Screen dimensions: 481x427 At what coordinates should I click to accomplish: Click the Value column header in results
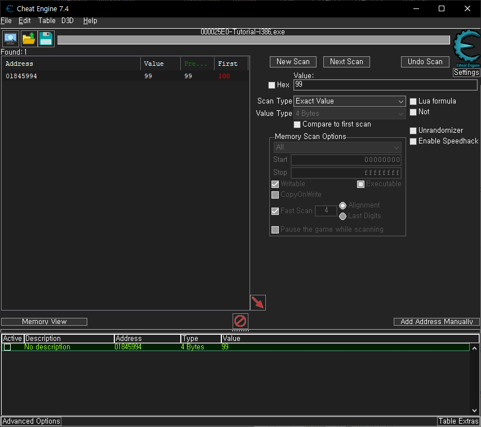[x=161, y=64]
